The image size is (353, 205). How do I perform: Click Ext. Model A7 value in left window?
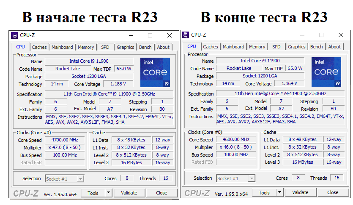[110, 109]
